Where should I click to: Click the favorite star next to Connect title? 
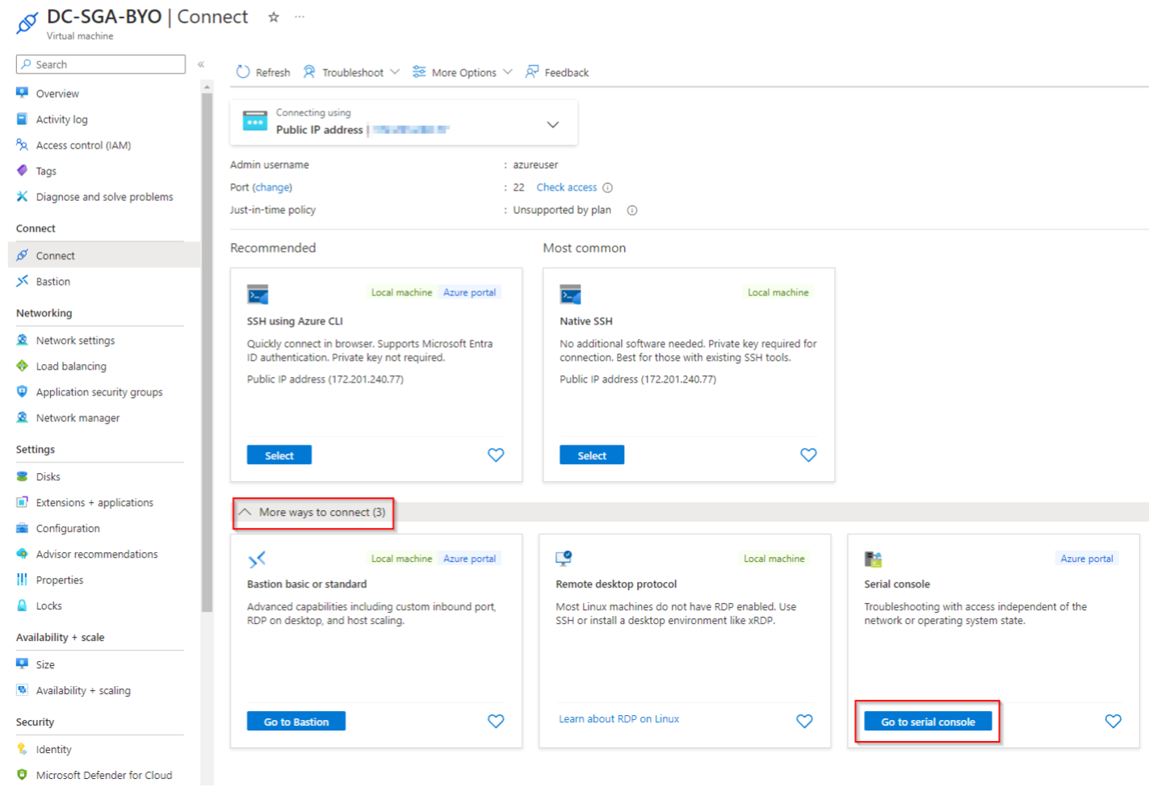[274, 17]
